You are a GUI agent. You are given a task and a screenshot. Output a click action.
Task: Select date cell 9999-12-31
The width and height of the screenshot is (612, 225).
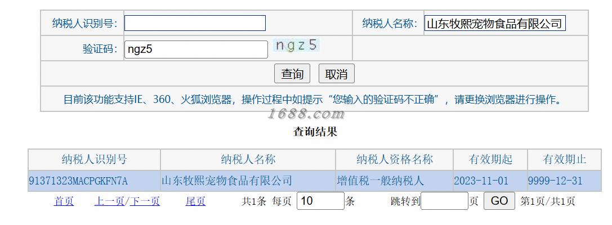(x=564, y=181)
